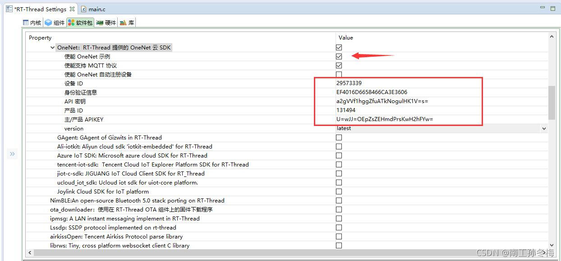Open the version latest dropdown

point(544,128)
